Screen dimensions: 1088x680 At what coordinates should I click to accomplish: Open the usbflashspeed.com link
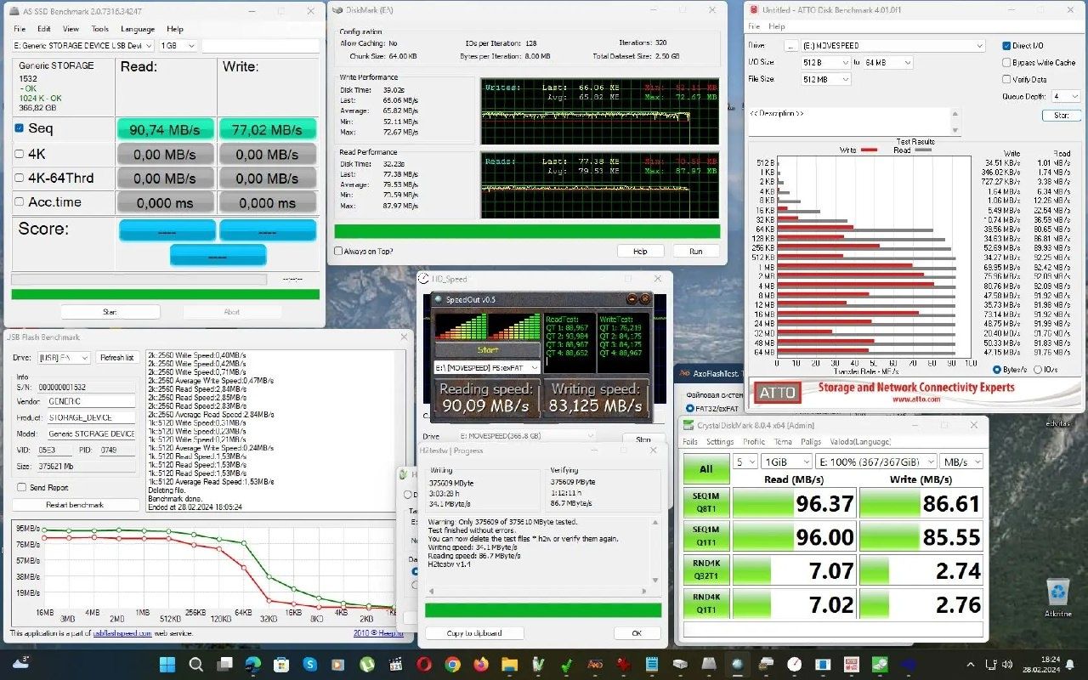click(122, 633)
